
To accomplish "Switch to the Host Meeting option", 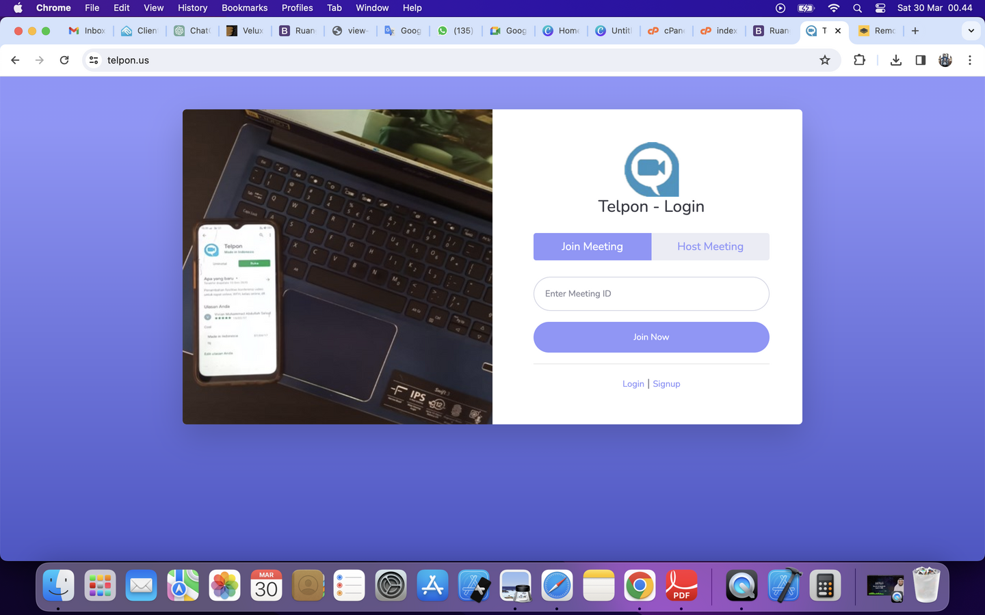I will pos(710,247).
